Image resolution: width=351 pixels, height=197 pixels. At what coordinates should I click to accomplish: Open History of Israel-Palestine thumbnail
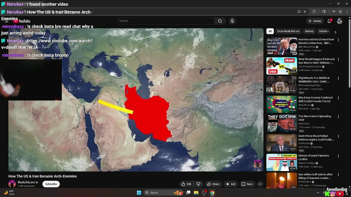click(282, 162)
